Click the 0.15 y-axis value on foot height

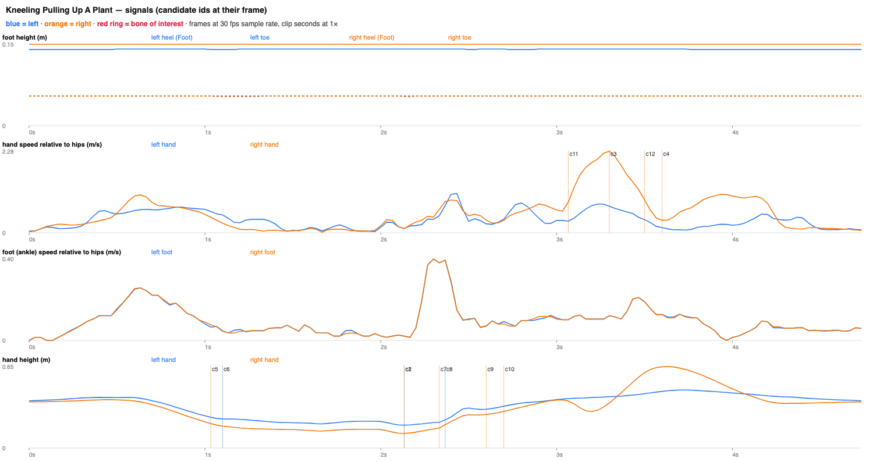[x=8, y=45]
